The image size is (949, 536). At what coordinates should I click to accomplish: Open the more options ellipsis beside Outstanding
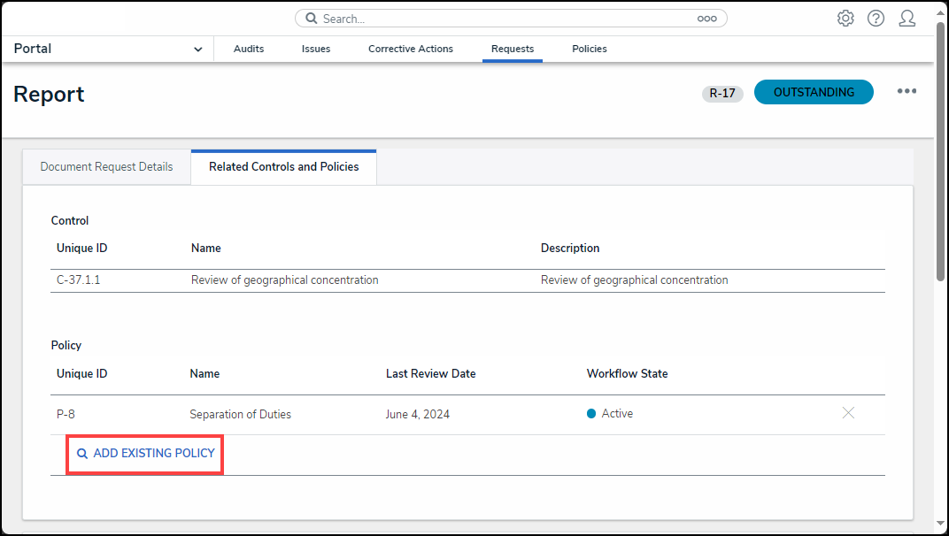pyautogui.click(x=907, y=92)
